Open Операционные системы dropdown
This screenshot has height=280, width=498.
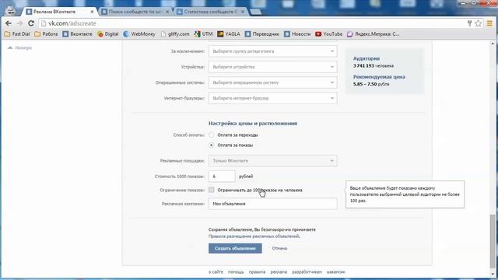(x=273, y=82)
